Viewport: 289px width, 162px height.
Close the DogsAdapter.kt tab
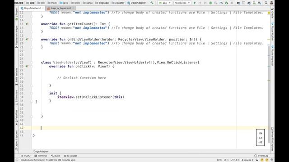coord(43,8)
